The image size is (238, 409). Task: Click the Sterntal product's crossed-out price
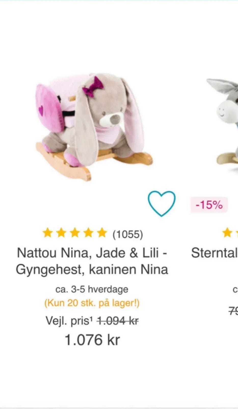(233, 311)
